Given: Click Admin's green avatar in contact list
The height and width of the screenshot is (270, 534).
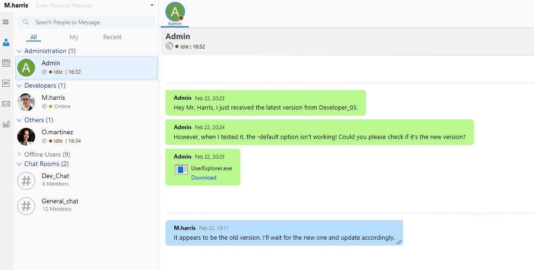Looking at the screenshot, I should (26, 68).
